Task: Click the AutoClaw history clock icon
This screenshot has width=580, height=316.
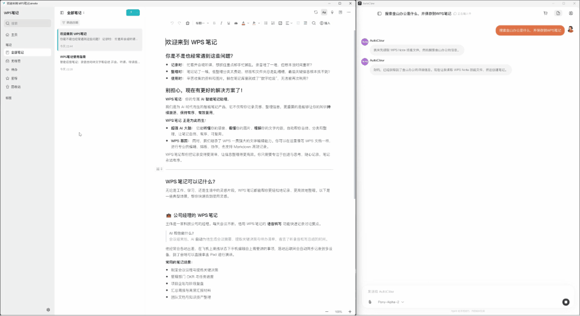Action: [571, 13]
